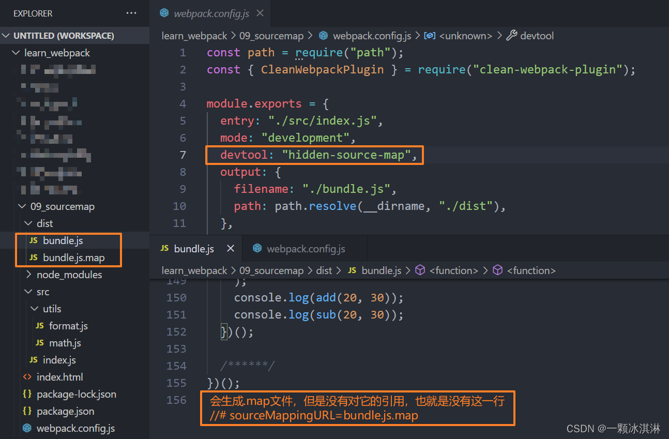This screenshot has height=439, width=669.
Task: Click line number 156 in bottom editor
Action: [176, 400]
